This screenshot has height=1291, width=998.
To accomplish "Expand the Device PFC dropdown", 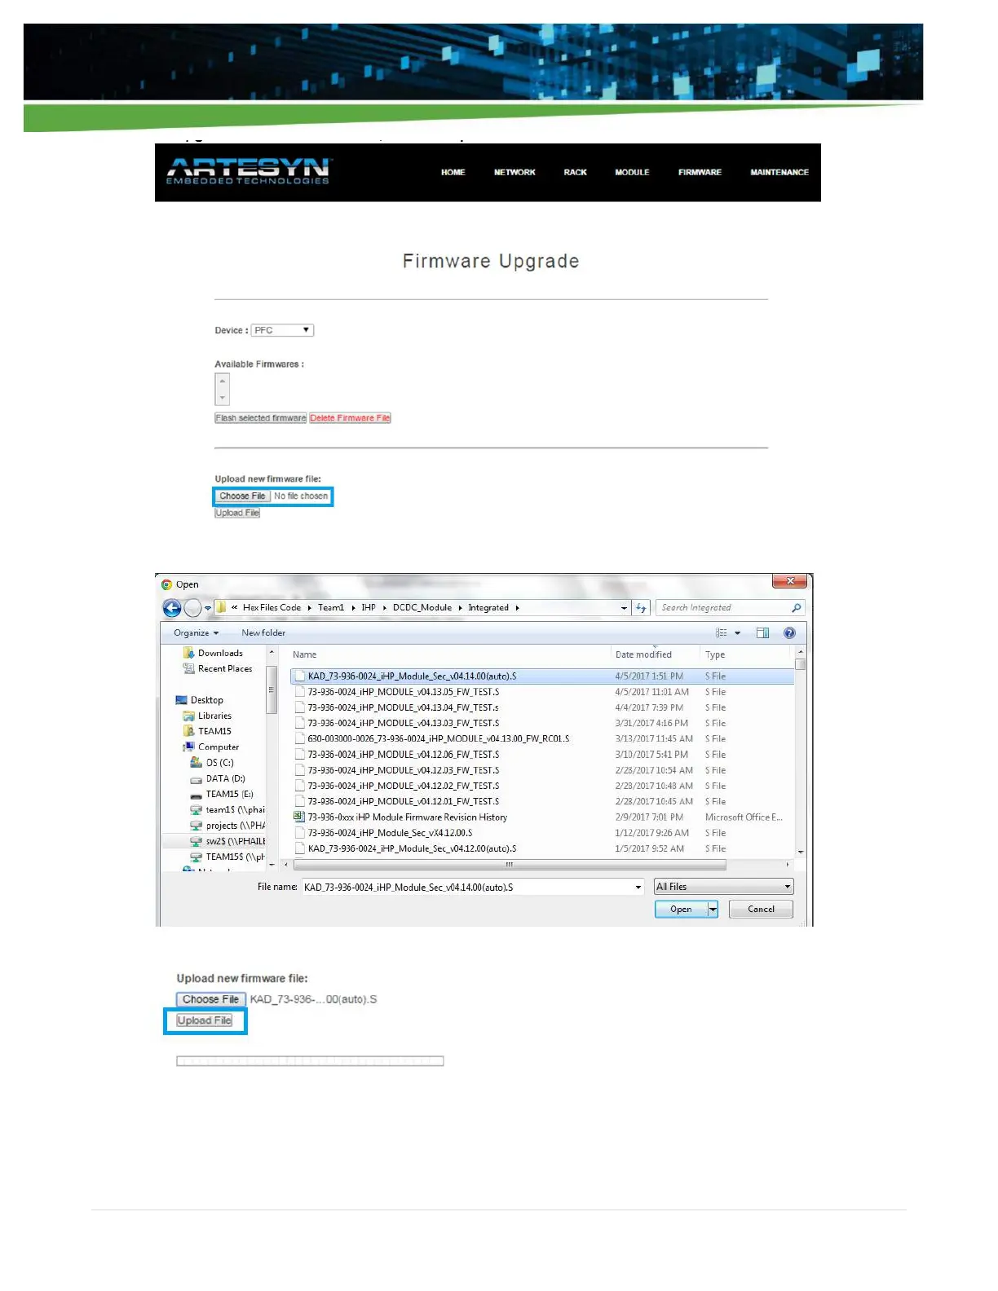I will [282, 330].
